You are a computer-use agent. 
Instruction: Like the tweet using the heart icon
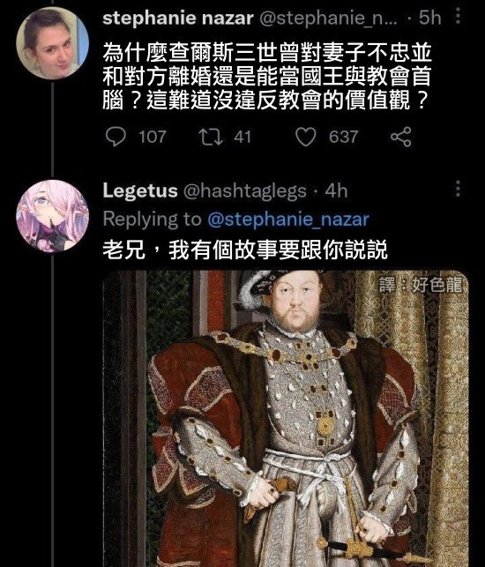pyautogui.click(x=306, y=137)
